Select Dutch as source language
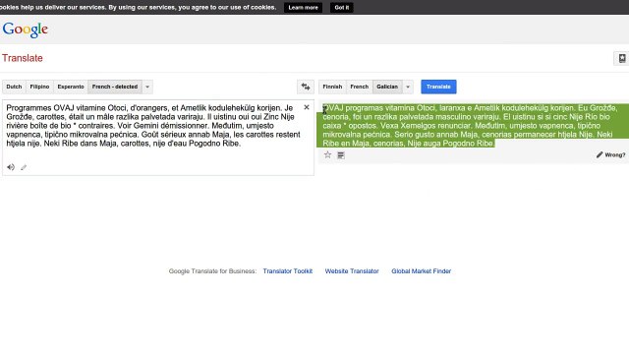Viewport: 629px width, 354px height. pos(14,87)
